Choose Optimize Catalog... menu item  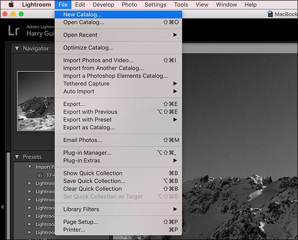coord(88,47)
